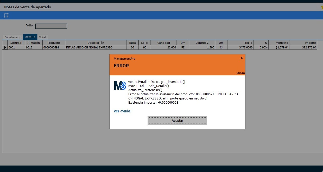Switch to the Encabezado tab
This screenshot has height=172, width=323.
click(13, 37)
